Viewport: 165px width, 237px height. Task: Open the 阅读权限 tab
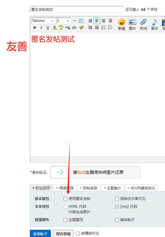tap(65, 188)
